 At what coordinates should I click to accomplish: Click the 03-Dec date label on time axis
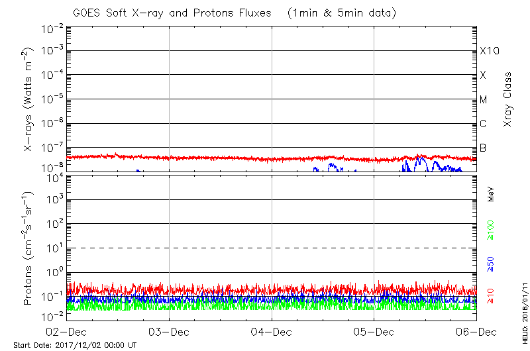tap(170, 331)
